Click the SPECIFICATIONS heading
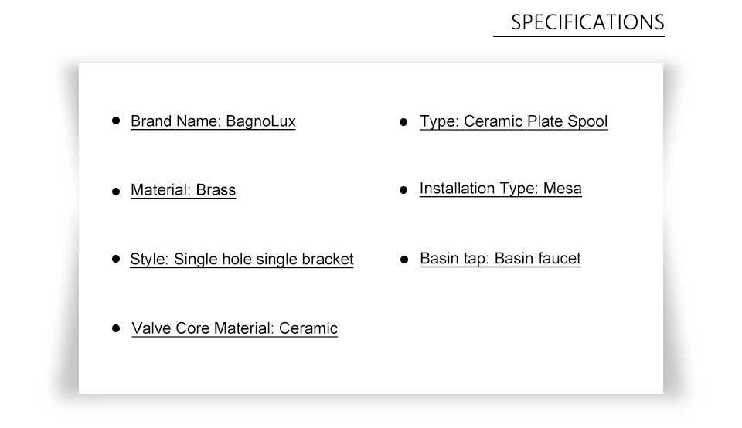 pos(587,22)
